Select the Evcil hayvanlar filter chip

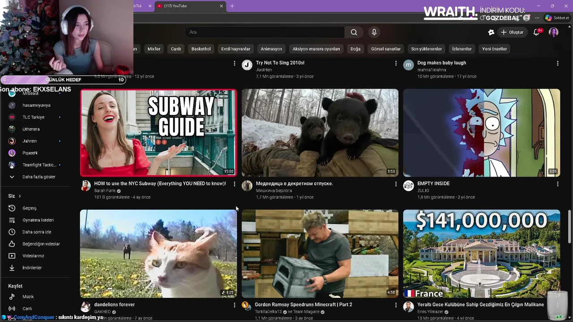[236, 49]
